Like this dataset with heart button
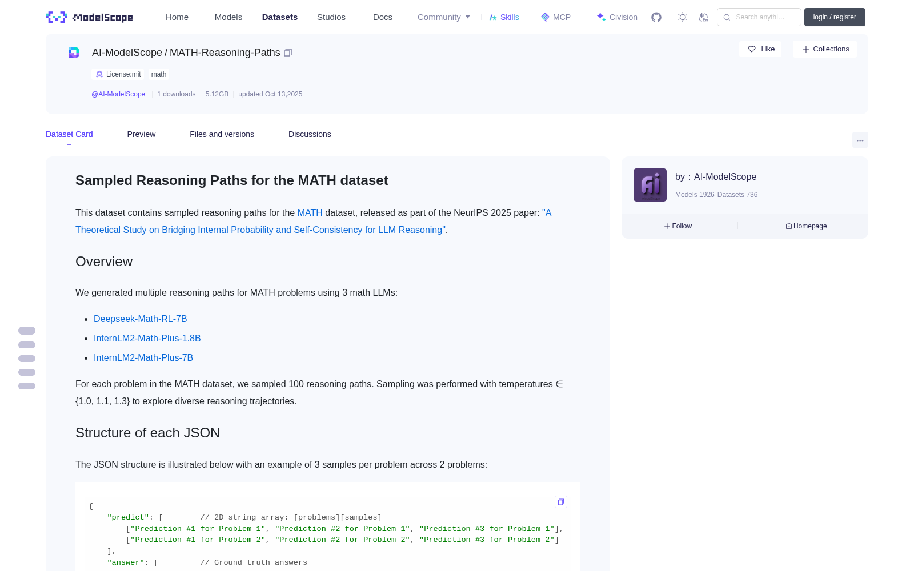 point(761,49)
